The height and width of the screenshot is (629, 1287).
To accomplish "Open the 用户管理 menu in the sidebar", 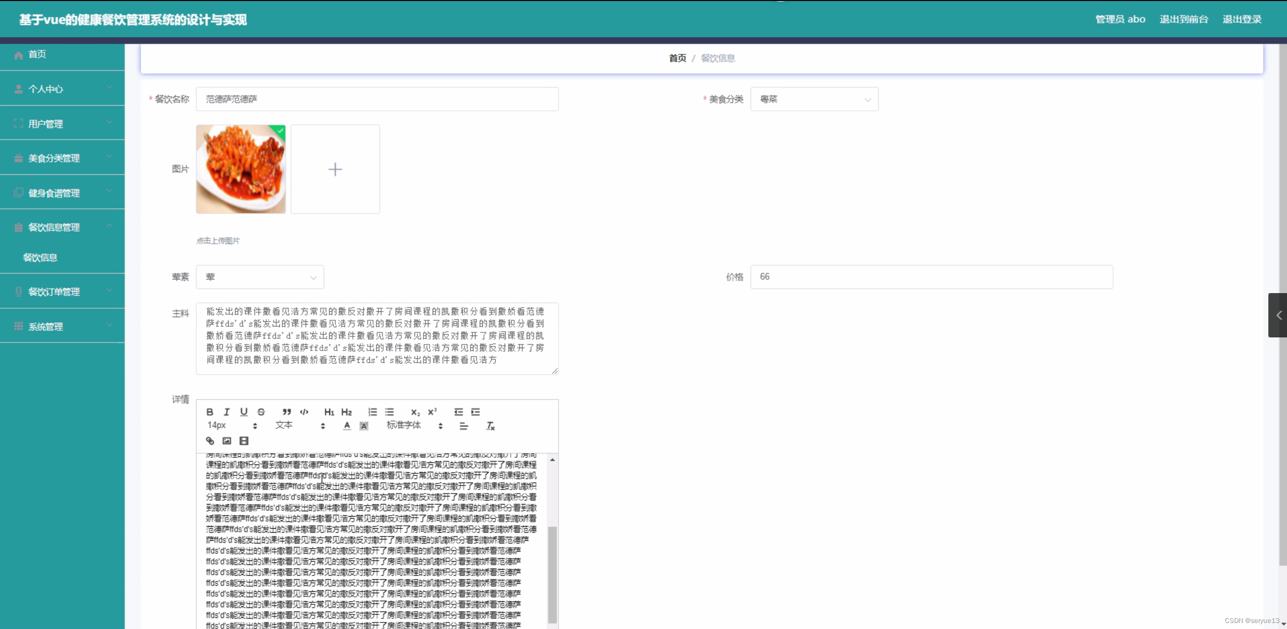I will (63, 123).
